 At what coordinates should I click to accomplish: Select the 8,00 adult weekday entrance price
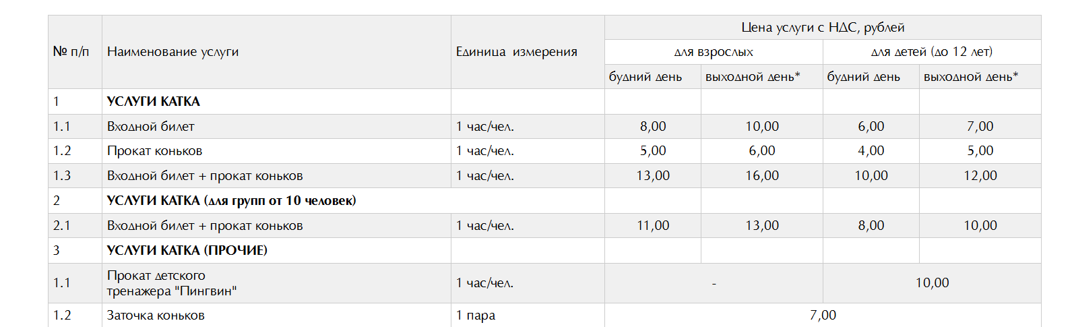pyautogui.click(x=653, y=126)
